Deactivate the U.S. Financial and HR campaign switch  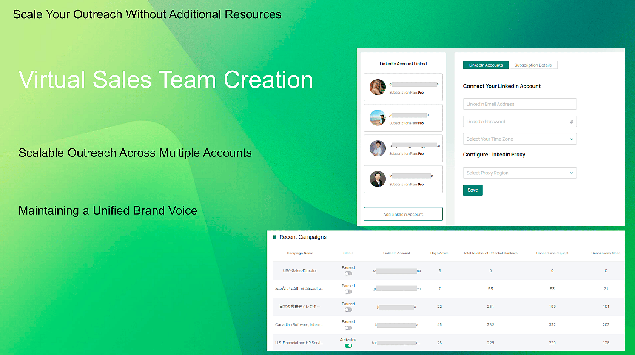tap(348, 346)
